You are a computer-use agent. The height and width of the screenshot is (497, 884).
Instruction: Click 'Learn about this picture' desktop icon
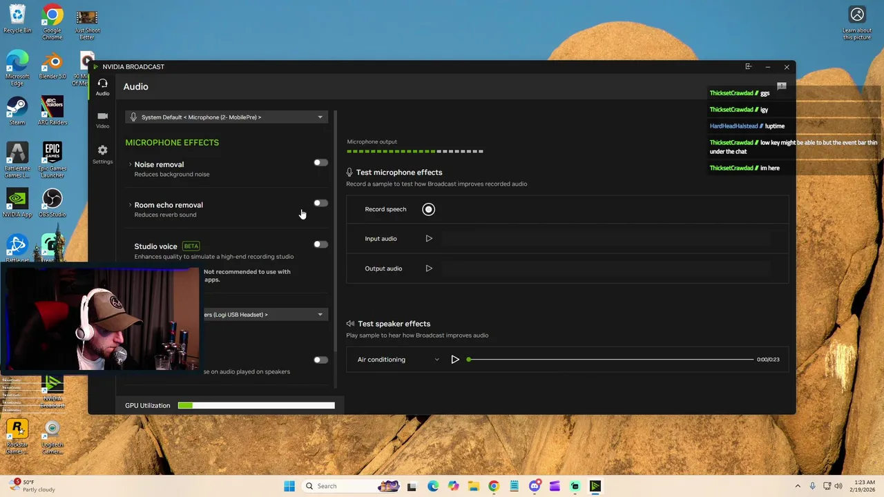tap(857, 23)
